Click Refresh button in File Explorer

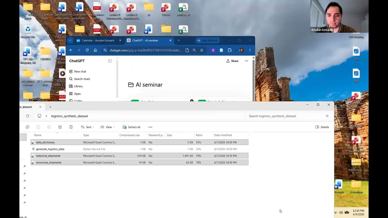pos(27,116)
